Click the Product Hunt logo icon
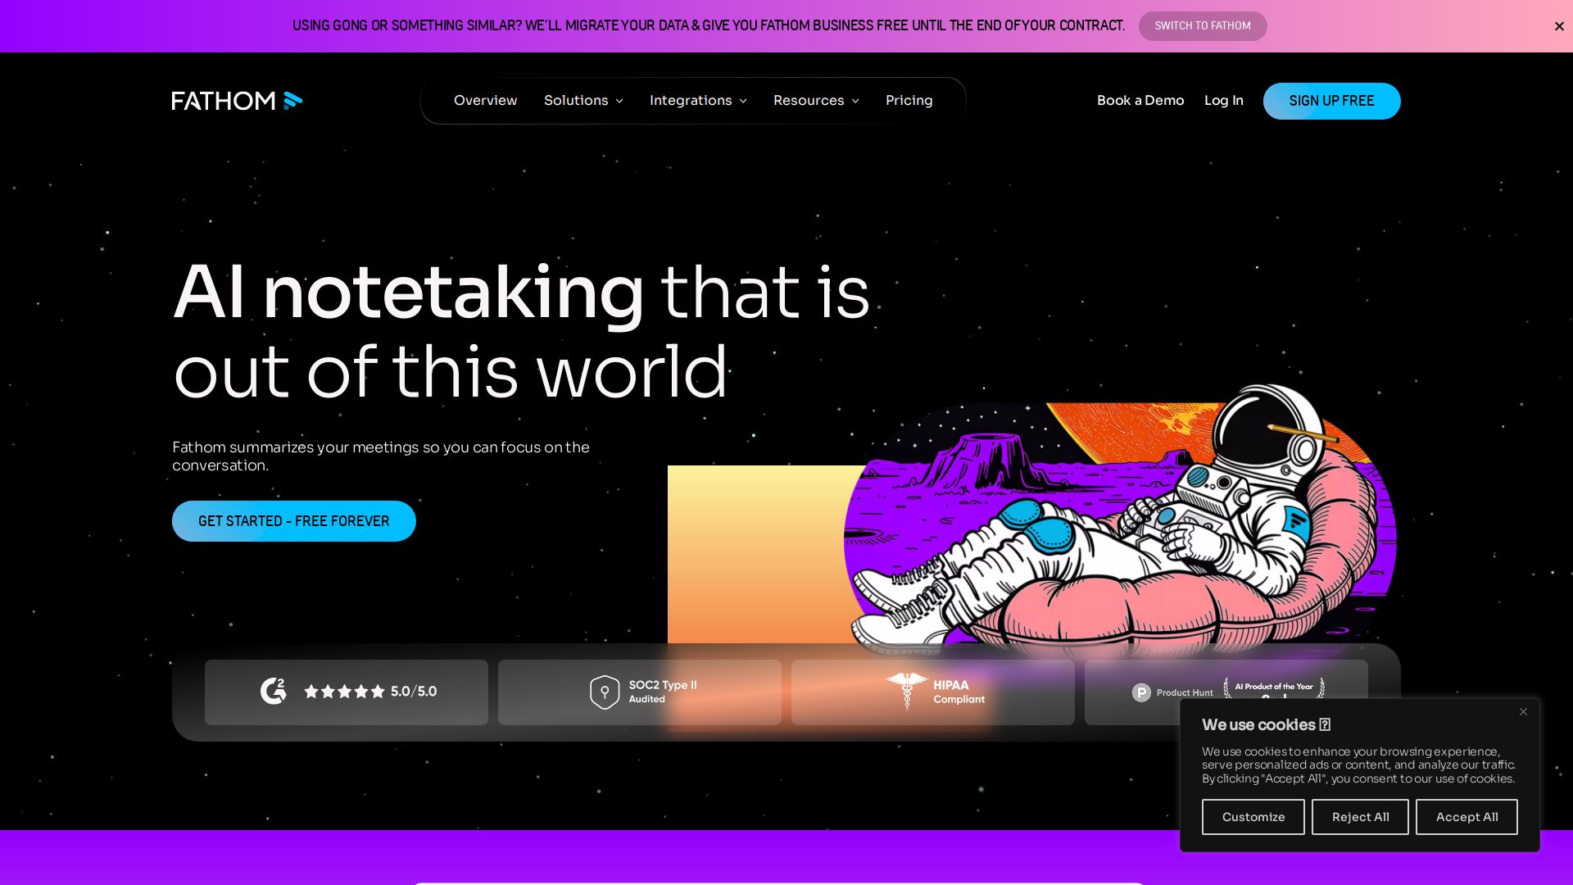Viewport: 1573px width, 885px height. pyautogui.click(x=1141, y=692)
